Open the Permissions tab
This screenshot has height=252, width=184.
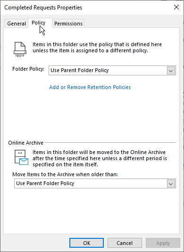click(x=68, y=24)
